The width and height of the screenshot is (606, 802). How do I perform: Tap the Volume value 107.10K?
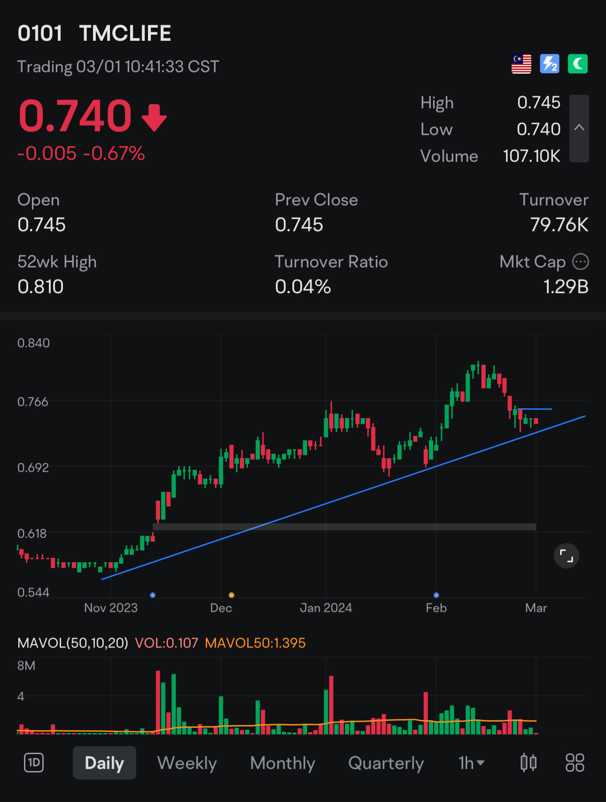tap(532, 156)
